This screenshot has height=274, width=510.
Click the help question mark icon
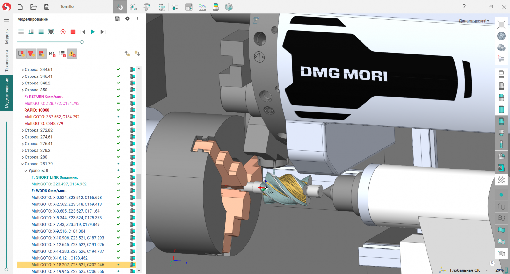[x=464, y=7]
